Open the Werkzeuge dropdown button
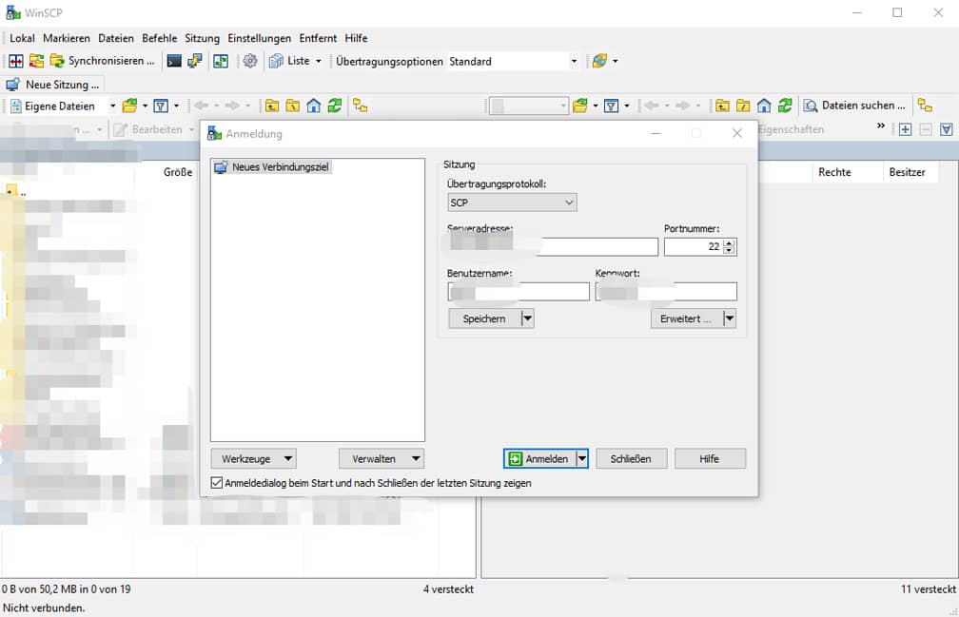The width and height of the screenshot is (959, 617). 254,459
